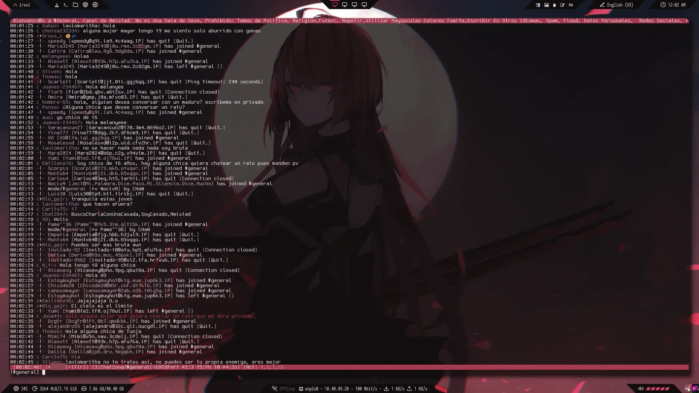Select the 'NocivA ... has joined #general' line
This screenshot has width=699, height=393.
click(x=141, y=184)
